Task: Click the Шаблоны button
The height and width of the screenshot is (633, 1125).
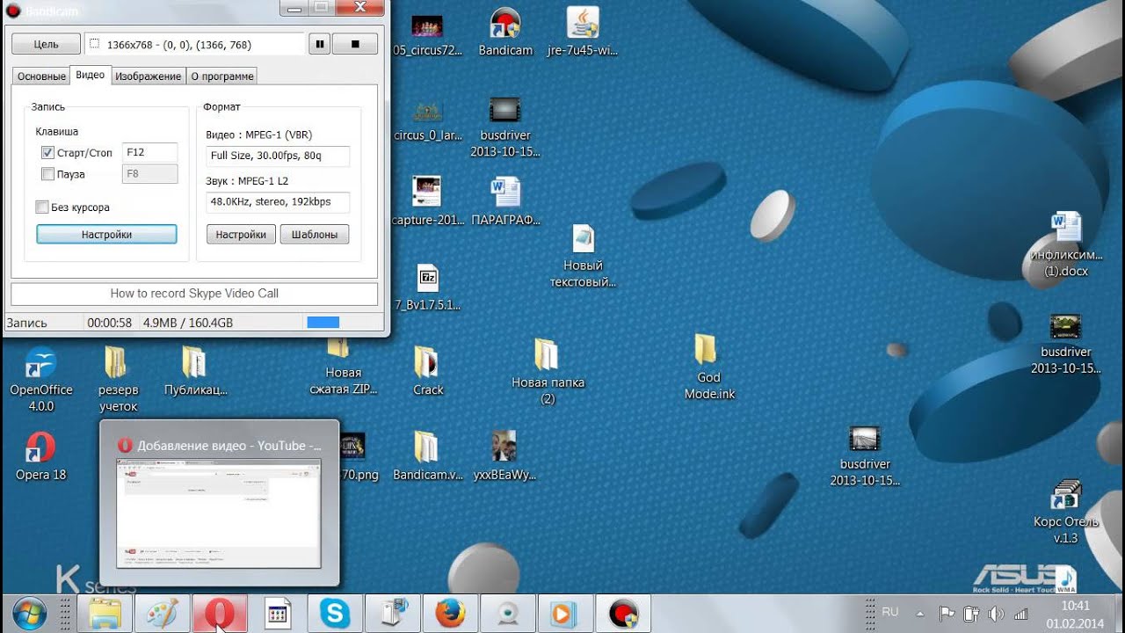Action: [315, 235]
